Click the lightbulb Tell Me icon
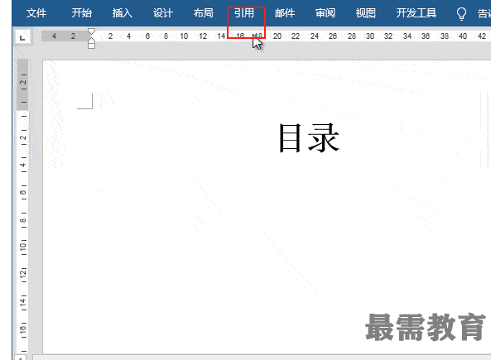 pos(461,14)
